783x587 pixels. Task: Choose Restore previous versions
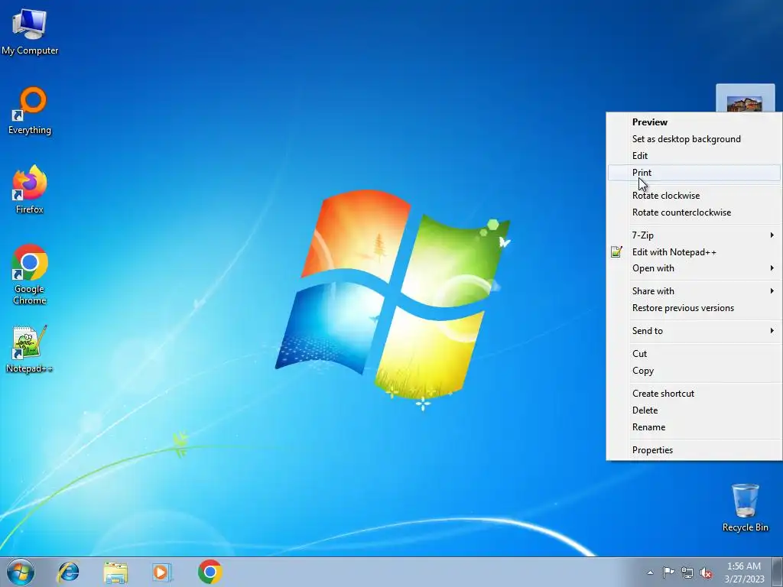694,308
